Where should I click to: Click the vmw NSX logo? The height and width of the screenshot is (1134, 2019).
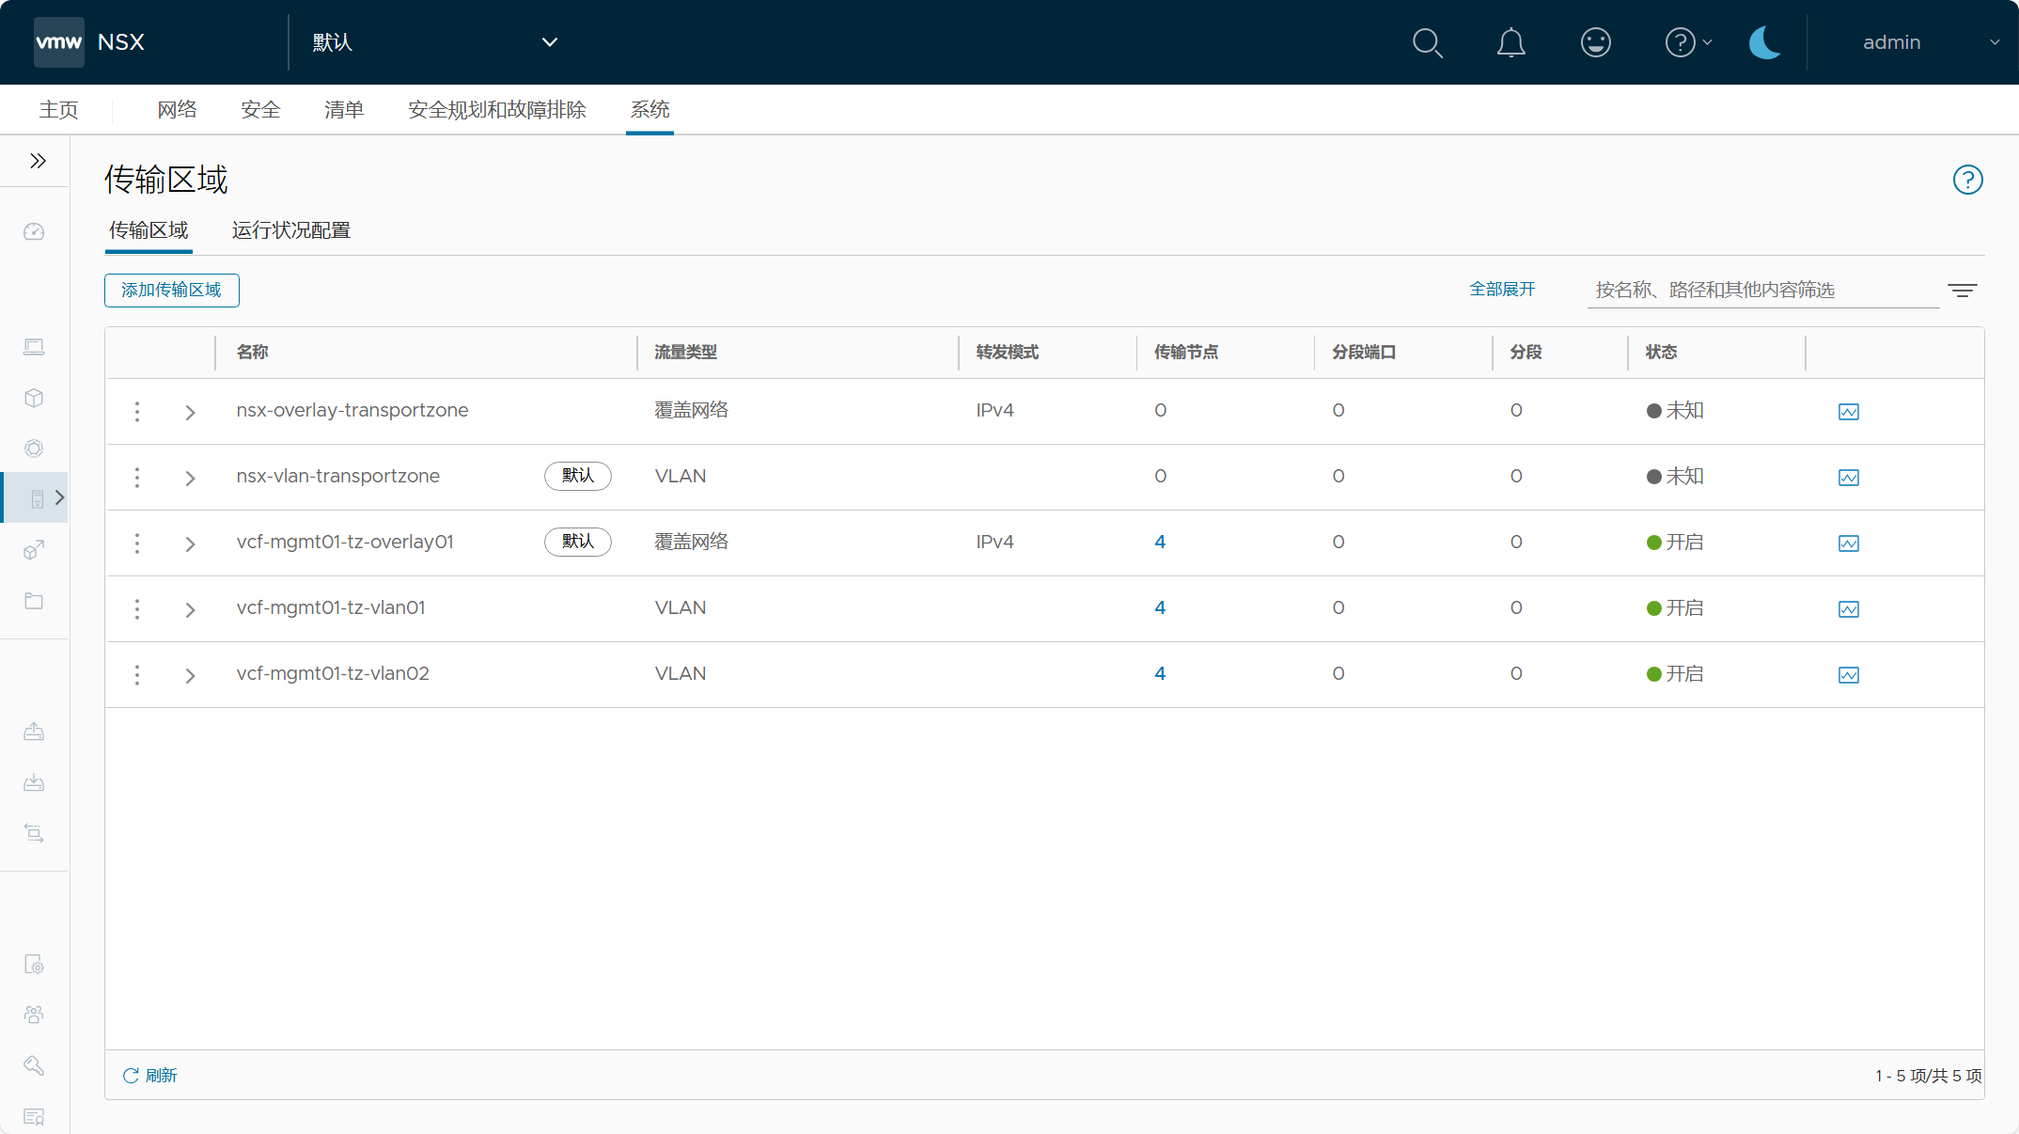point(90,42)
